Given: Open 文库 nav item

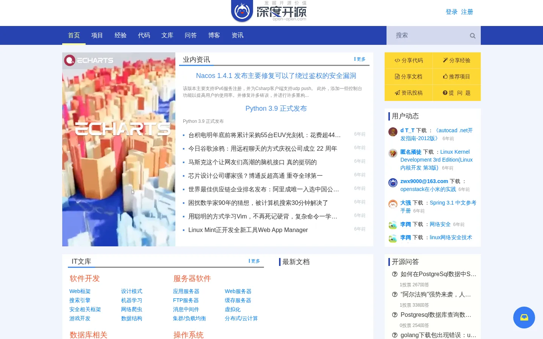Looking at the screenshot, I should (x=167, y=35).
